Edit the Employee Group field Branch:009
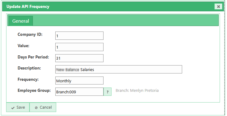 click(x=79, y=92)
